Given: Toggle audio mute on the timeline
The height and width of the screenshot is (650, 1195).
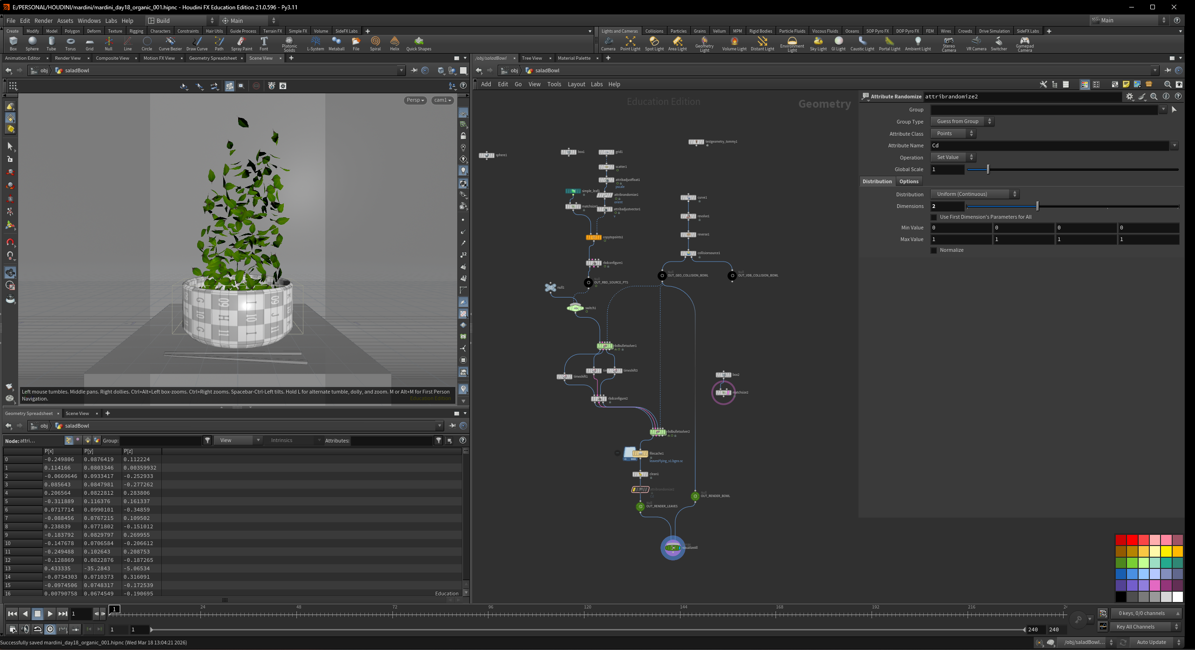Looking at the screenshot, I should (x=25, y=629).
